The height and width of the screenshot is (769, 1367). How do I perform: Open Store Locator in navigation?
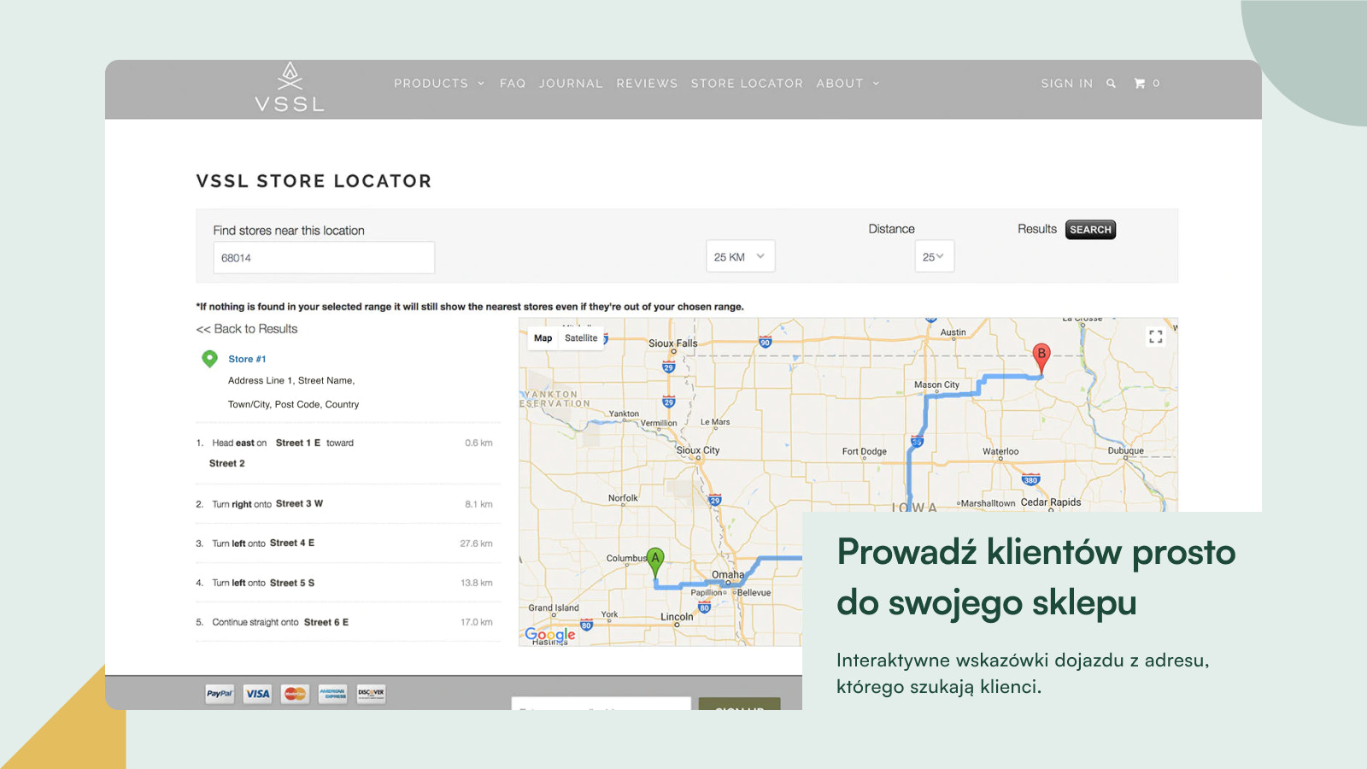click(x=747, y=84)
